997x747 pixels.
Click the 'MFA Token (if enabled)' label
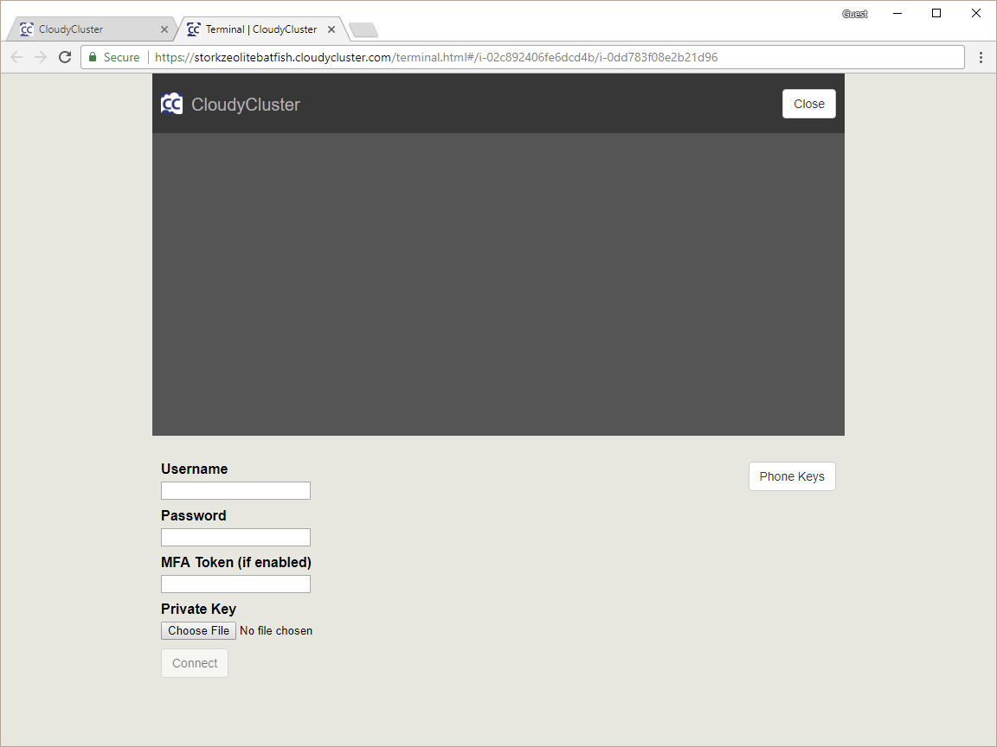pyautogui.click(x=236, y=562)
